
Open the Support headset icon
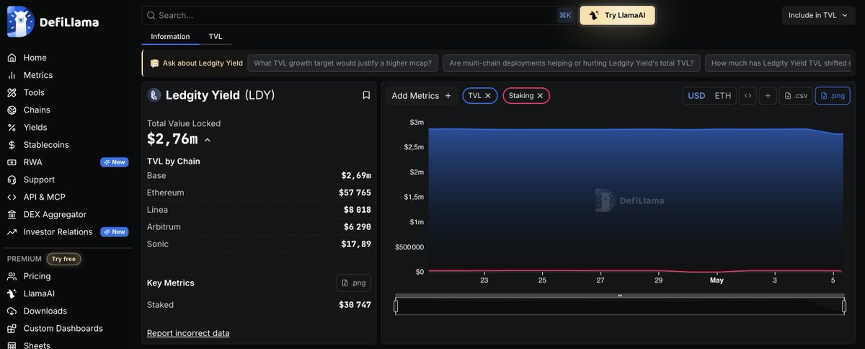point(12,180)
